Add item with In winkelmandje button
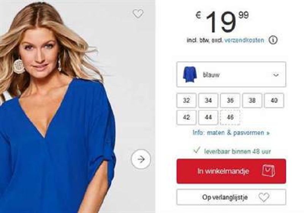 tap(231, 171)
